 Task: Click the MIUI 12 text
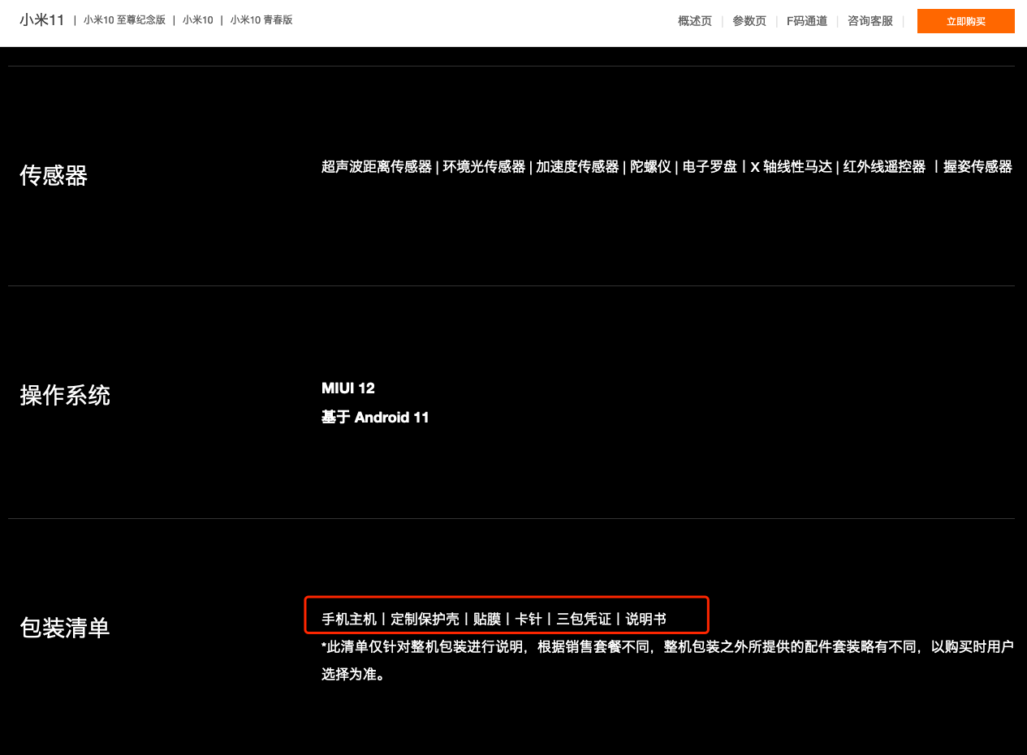click(348, 388)
